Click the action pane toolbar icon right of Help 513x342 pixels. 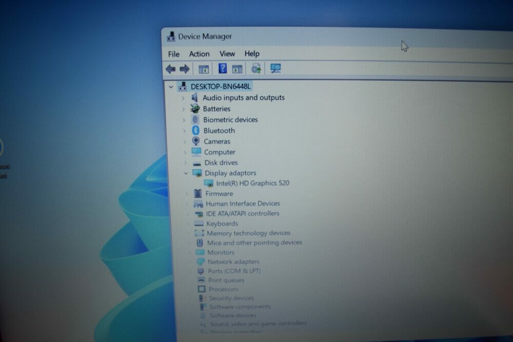237,69
